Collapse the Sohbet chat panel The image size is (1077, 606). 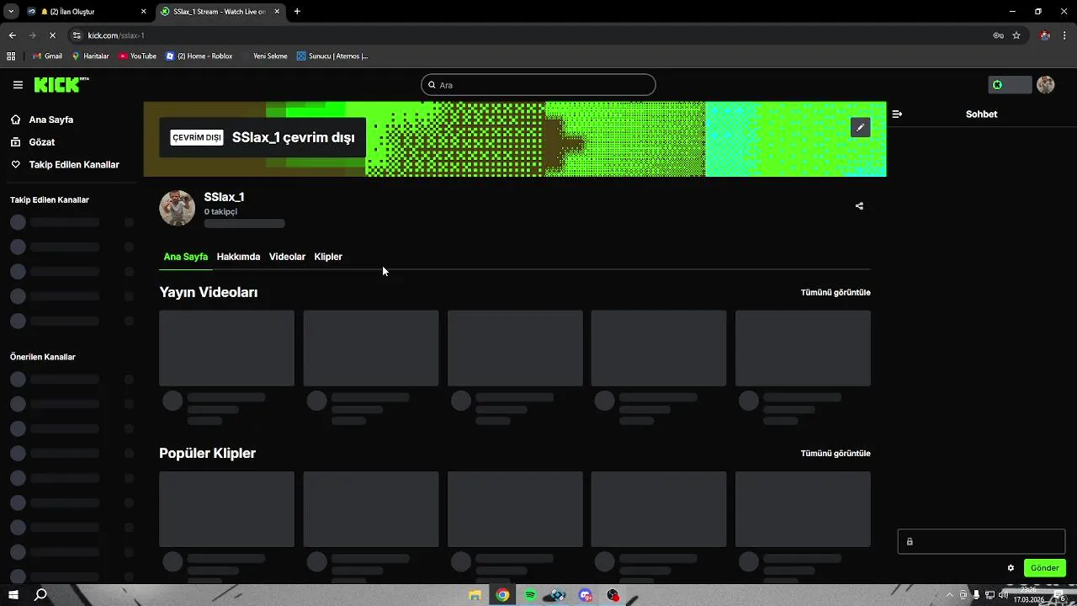[897, 114]
